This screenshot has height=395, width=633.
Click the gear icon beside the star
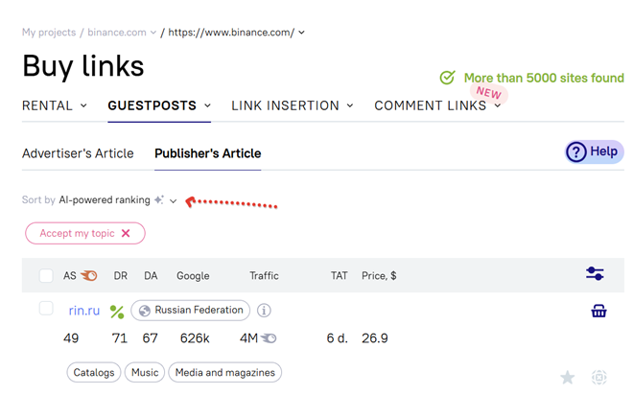[599, 378]
